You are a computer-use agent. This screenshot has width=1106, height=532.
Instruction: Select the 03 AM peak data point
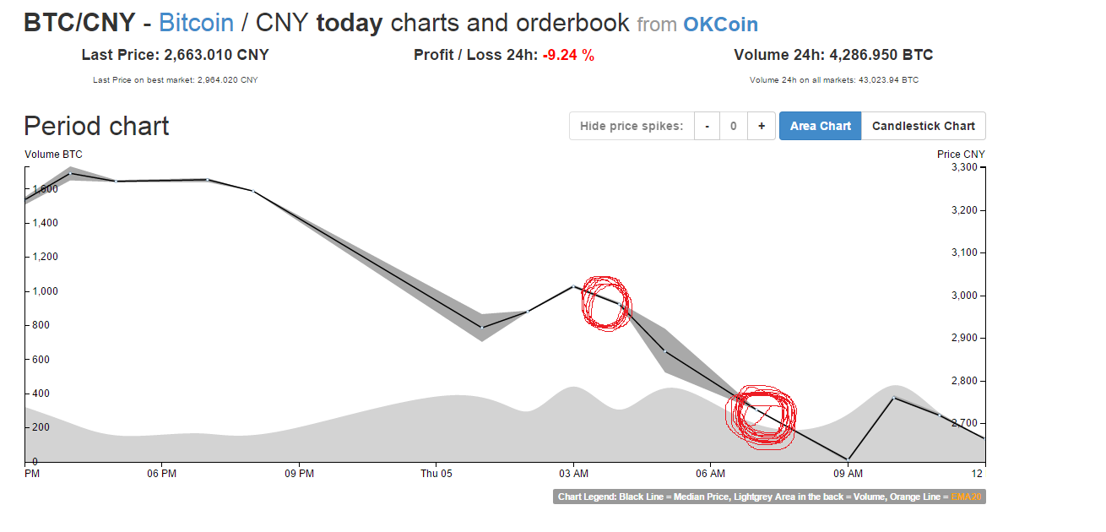pos(574,286)
